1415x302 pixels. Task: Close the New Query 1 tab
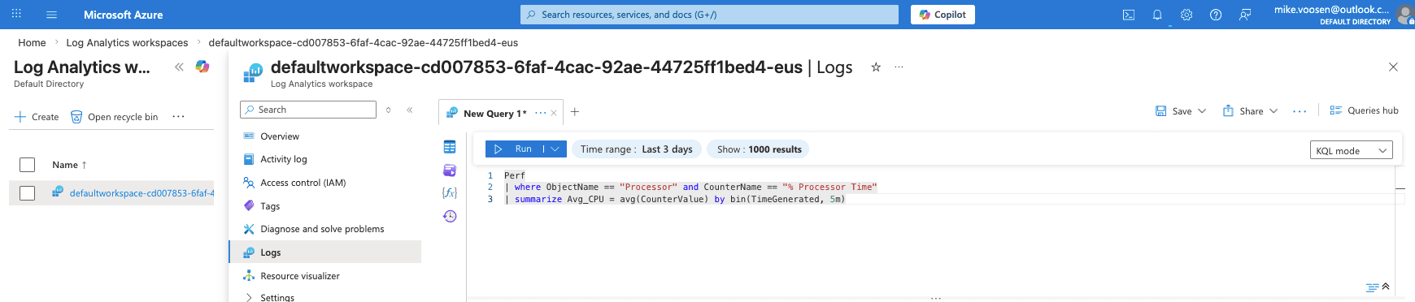[x=554, y=114]
